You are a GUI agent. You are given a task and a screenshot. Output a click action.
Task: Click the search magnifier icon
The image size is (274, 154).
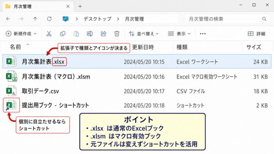[264, 19]
